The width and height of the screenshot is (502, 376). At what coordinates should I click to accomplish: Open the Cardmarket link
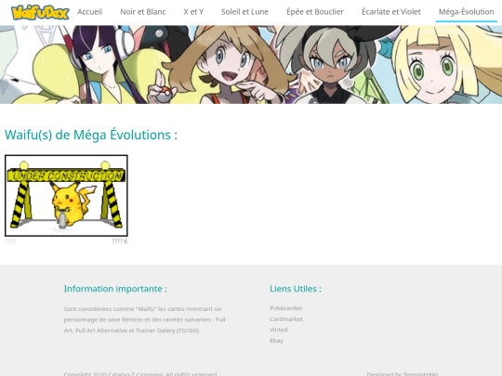(286, 319)
